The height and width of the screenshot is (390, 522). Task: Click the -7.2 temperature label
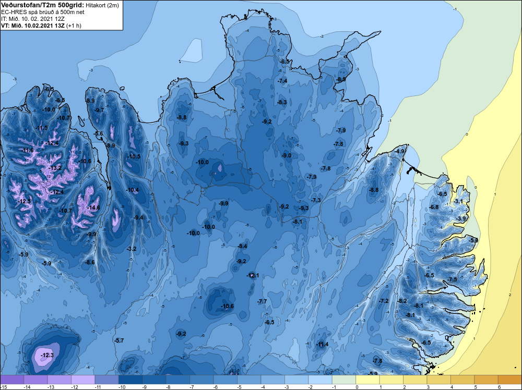[x=384, y=301]
